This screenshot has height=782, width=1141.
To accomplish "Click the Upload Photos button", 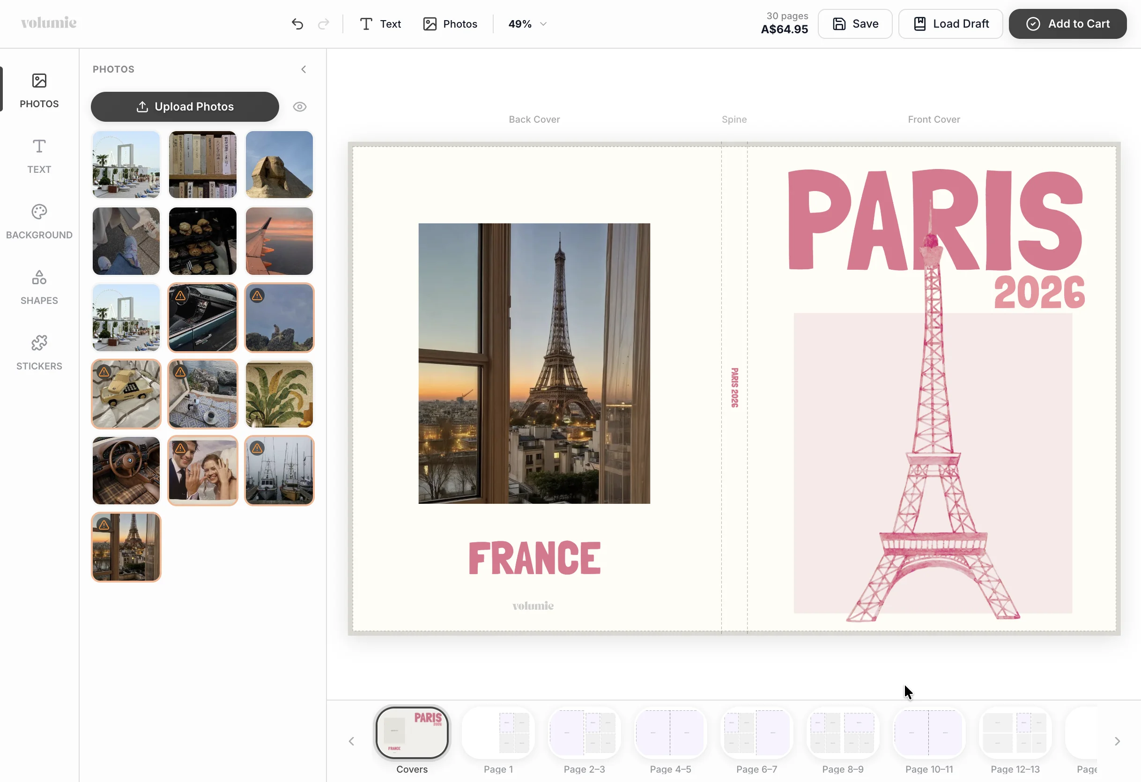I will tap(185, 106).
